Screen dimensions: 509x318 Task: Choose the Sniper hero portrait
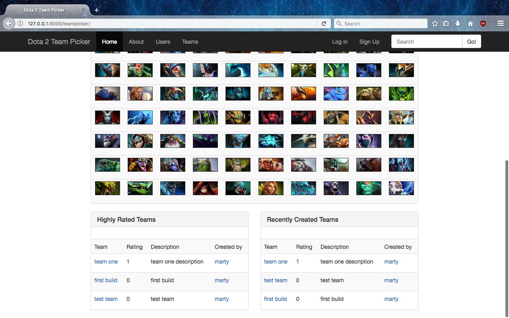point(173,141)
